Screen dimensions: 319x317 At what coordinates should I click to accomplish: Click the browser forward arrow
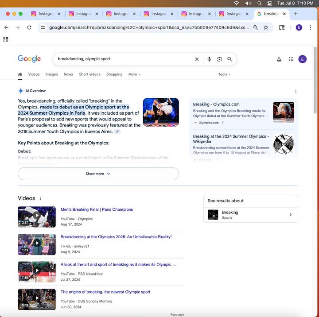click(x=18, y=27)
